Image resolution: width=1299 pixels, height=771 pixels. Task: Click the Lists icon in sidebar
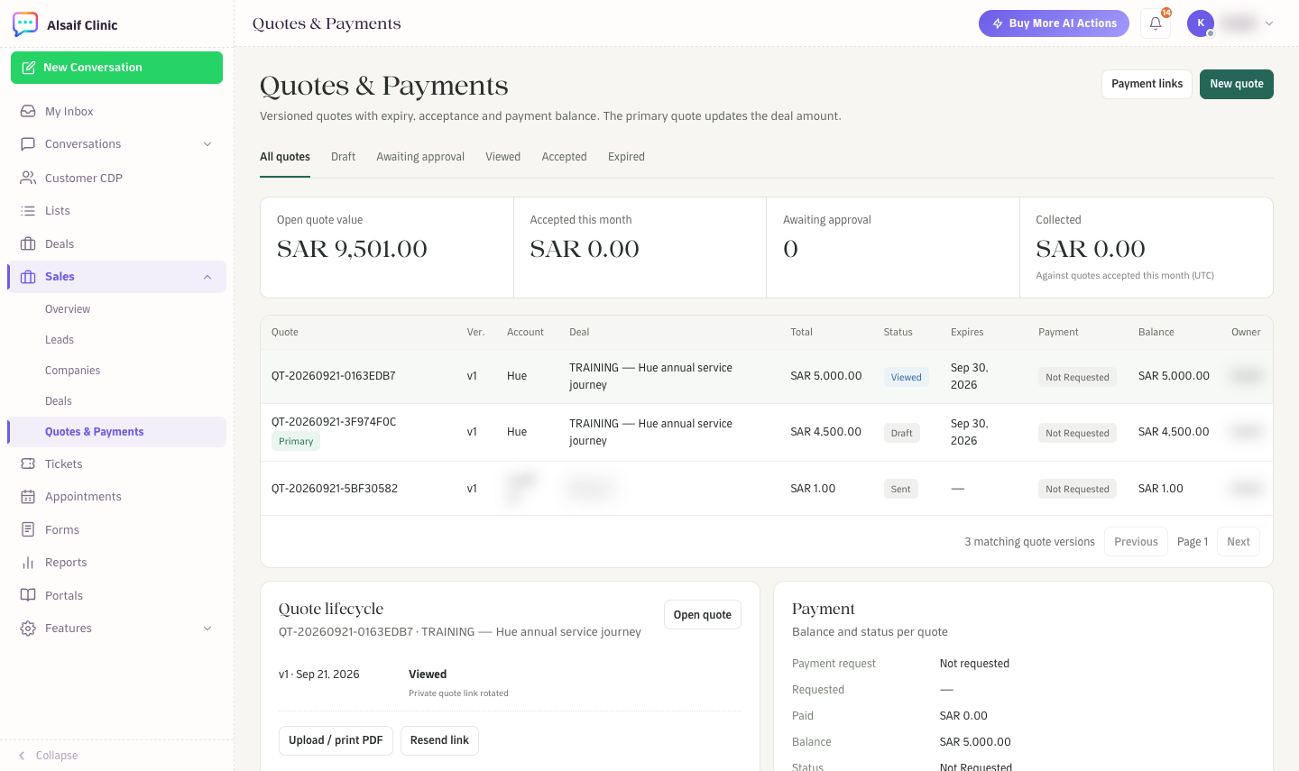(x=28, y=210)
